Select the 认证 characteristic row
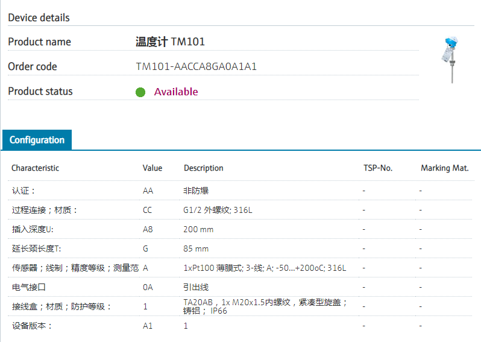Viewport: 481px width, 342px height. 24,191
